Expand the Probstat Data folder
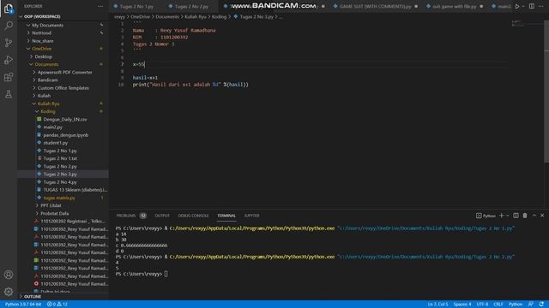Screen dimensions: 549x308 tap(63, 213)
